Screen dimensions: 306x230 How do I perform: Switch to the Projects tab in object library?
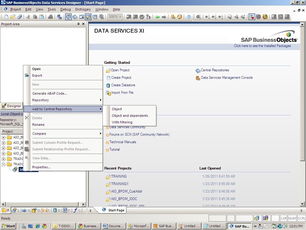tap(6, 211)
